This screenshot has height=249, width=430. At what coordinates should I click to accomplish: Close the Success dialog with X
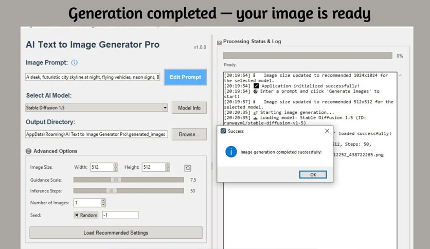click(x=327, y=131)
